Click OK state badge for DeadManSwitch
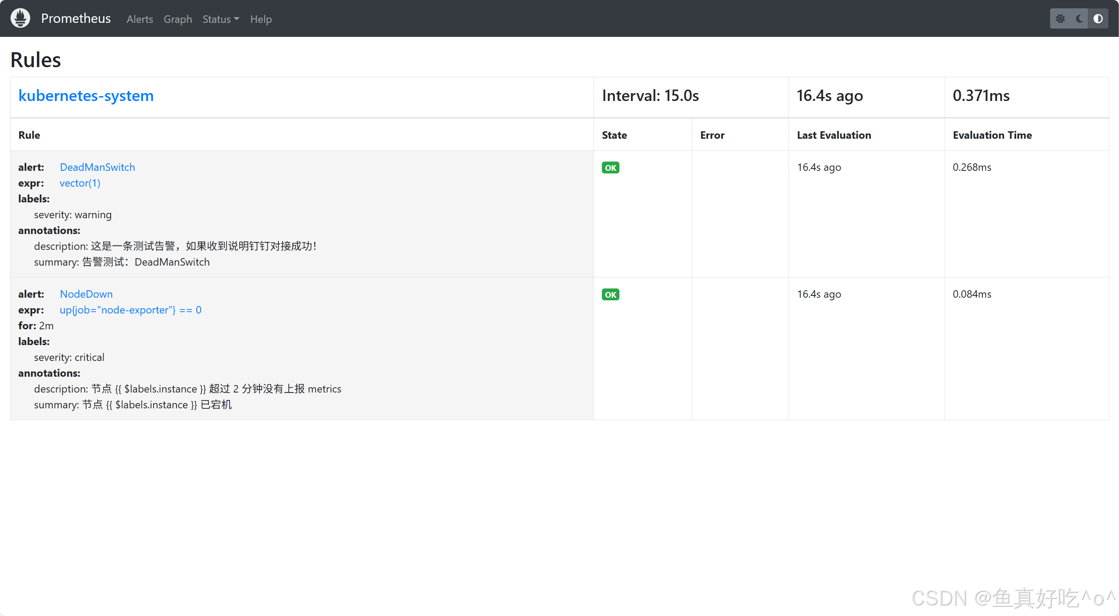Screen dimensions: 1119x616 [x=610, y=168]
